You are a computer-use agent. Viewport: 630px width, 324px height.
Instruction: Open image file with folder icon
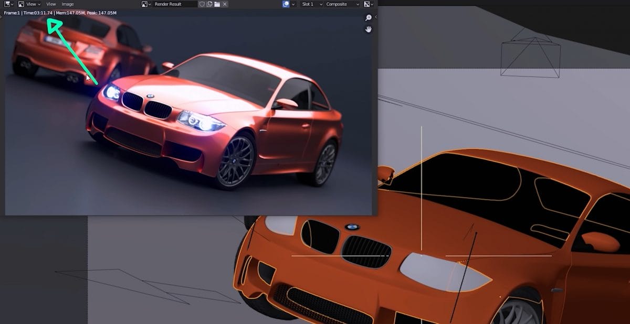click(217, 4)
